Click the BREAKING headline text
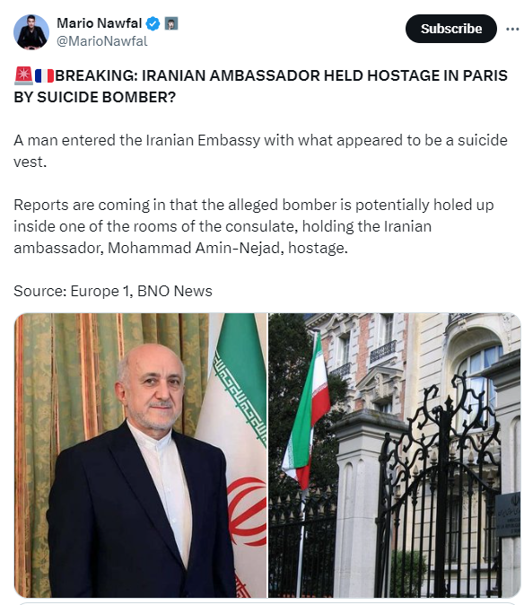This screenshot has height=605, width=524. pyautogui.click(x=260, y=86)
